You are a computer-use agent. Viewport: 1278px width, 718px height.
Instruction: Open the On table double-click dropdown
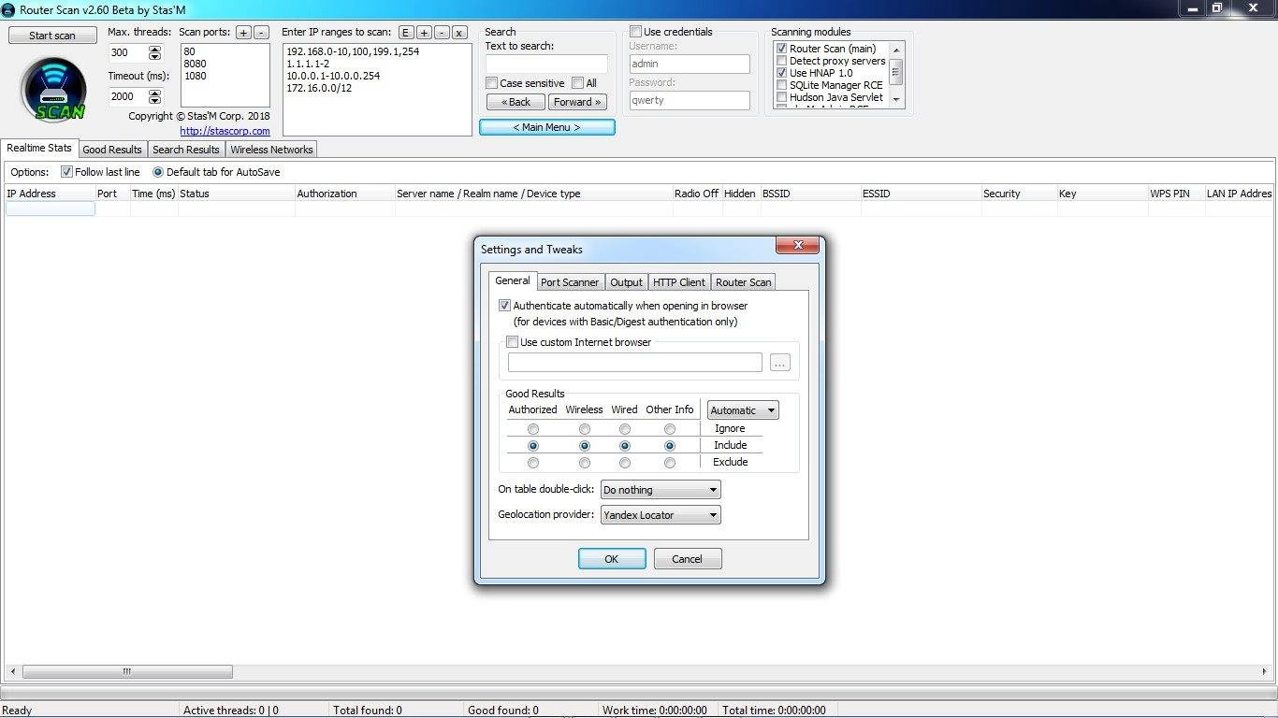click(x=661, y=490)
